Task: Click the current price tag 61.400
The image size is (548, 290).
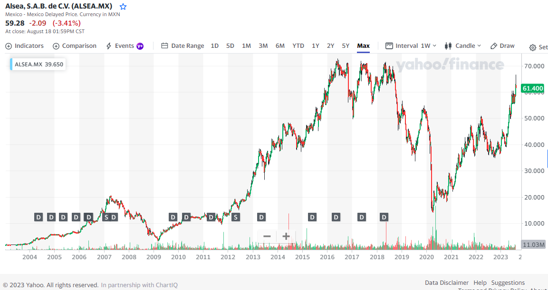Action: (532, 89)
